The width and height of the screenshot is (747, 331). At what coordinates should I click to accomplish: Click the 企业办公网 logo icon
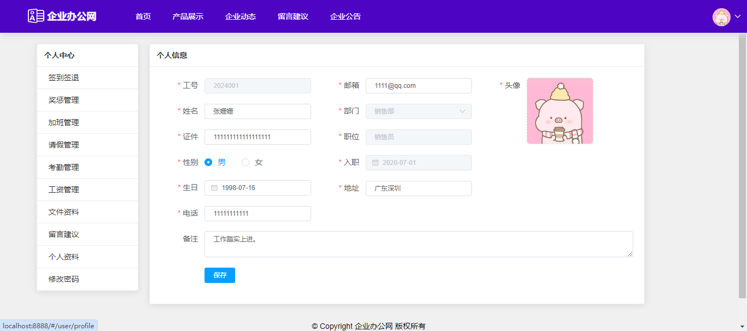pyautogui.click(x=36, y=16)
